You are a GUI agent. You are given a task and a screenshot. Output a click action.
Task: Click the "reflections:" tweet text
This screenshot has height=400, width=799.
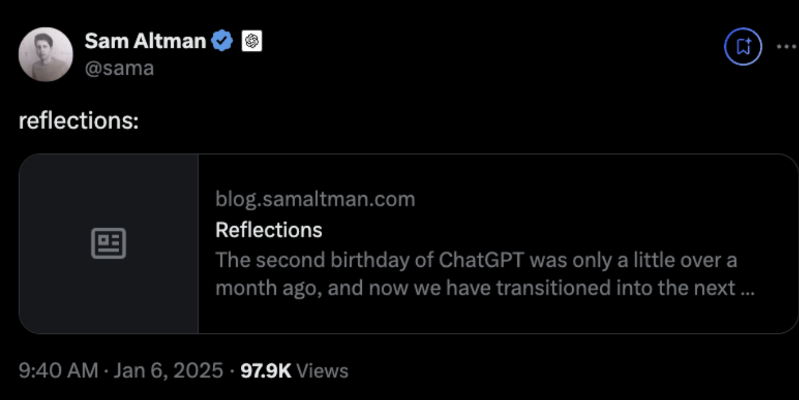79,121
